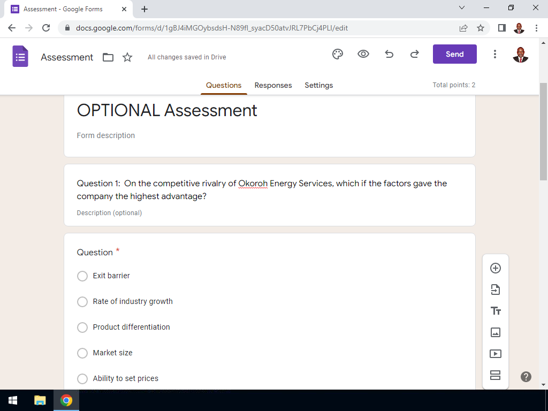Open the customize theme palette

pyautogui.click(x=338, y=54)
